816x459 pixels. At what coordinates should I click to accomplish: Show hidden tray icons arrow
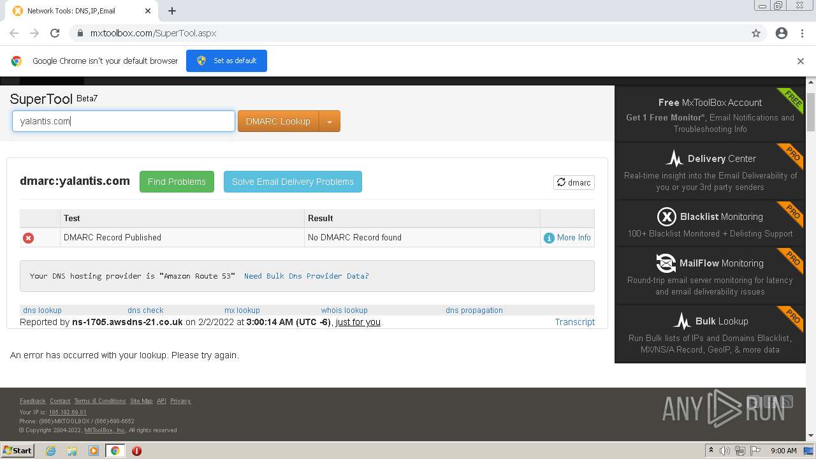click(711, 451)
